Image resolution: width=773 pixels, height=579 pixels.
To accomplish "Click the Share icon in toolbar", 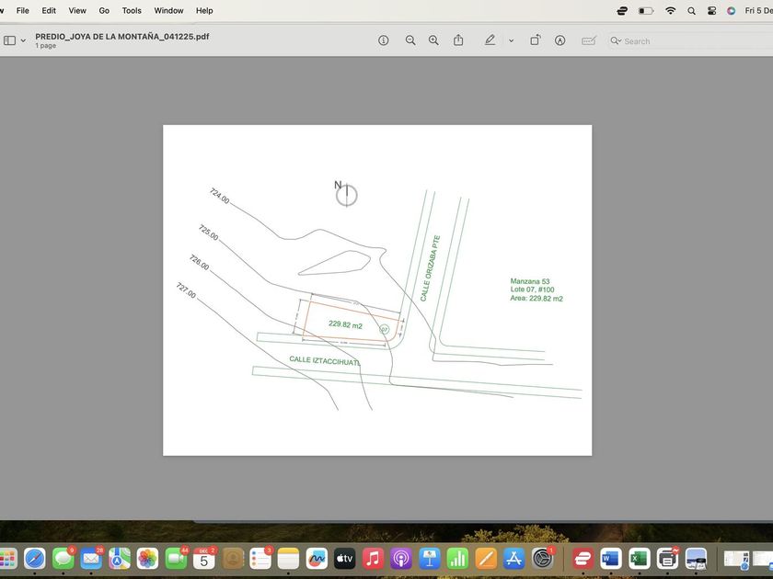I will click(x=458, y=40).
